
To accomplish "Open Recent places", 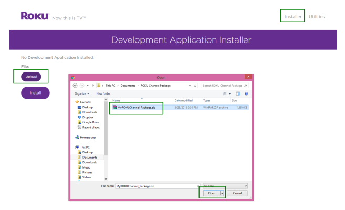I will pos(89,128).
